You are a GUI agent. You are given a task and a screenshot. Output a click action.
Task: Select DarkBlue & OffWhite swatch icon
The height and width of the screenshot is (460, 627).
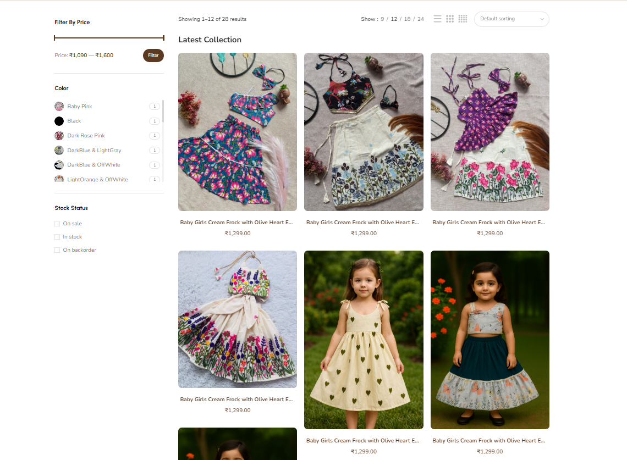pos(59,165)
